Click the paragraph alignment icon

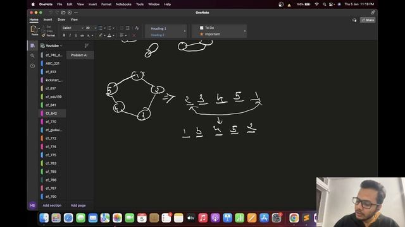point(121,35)
